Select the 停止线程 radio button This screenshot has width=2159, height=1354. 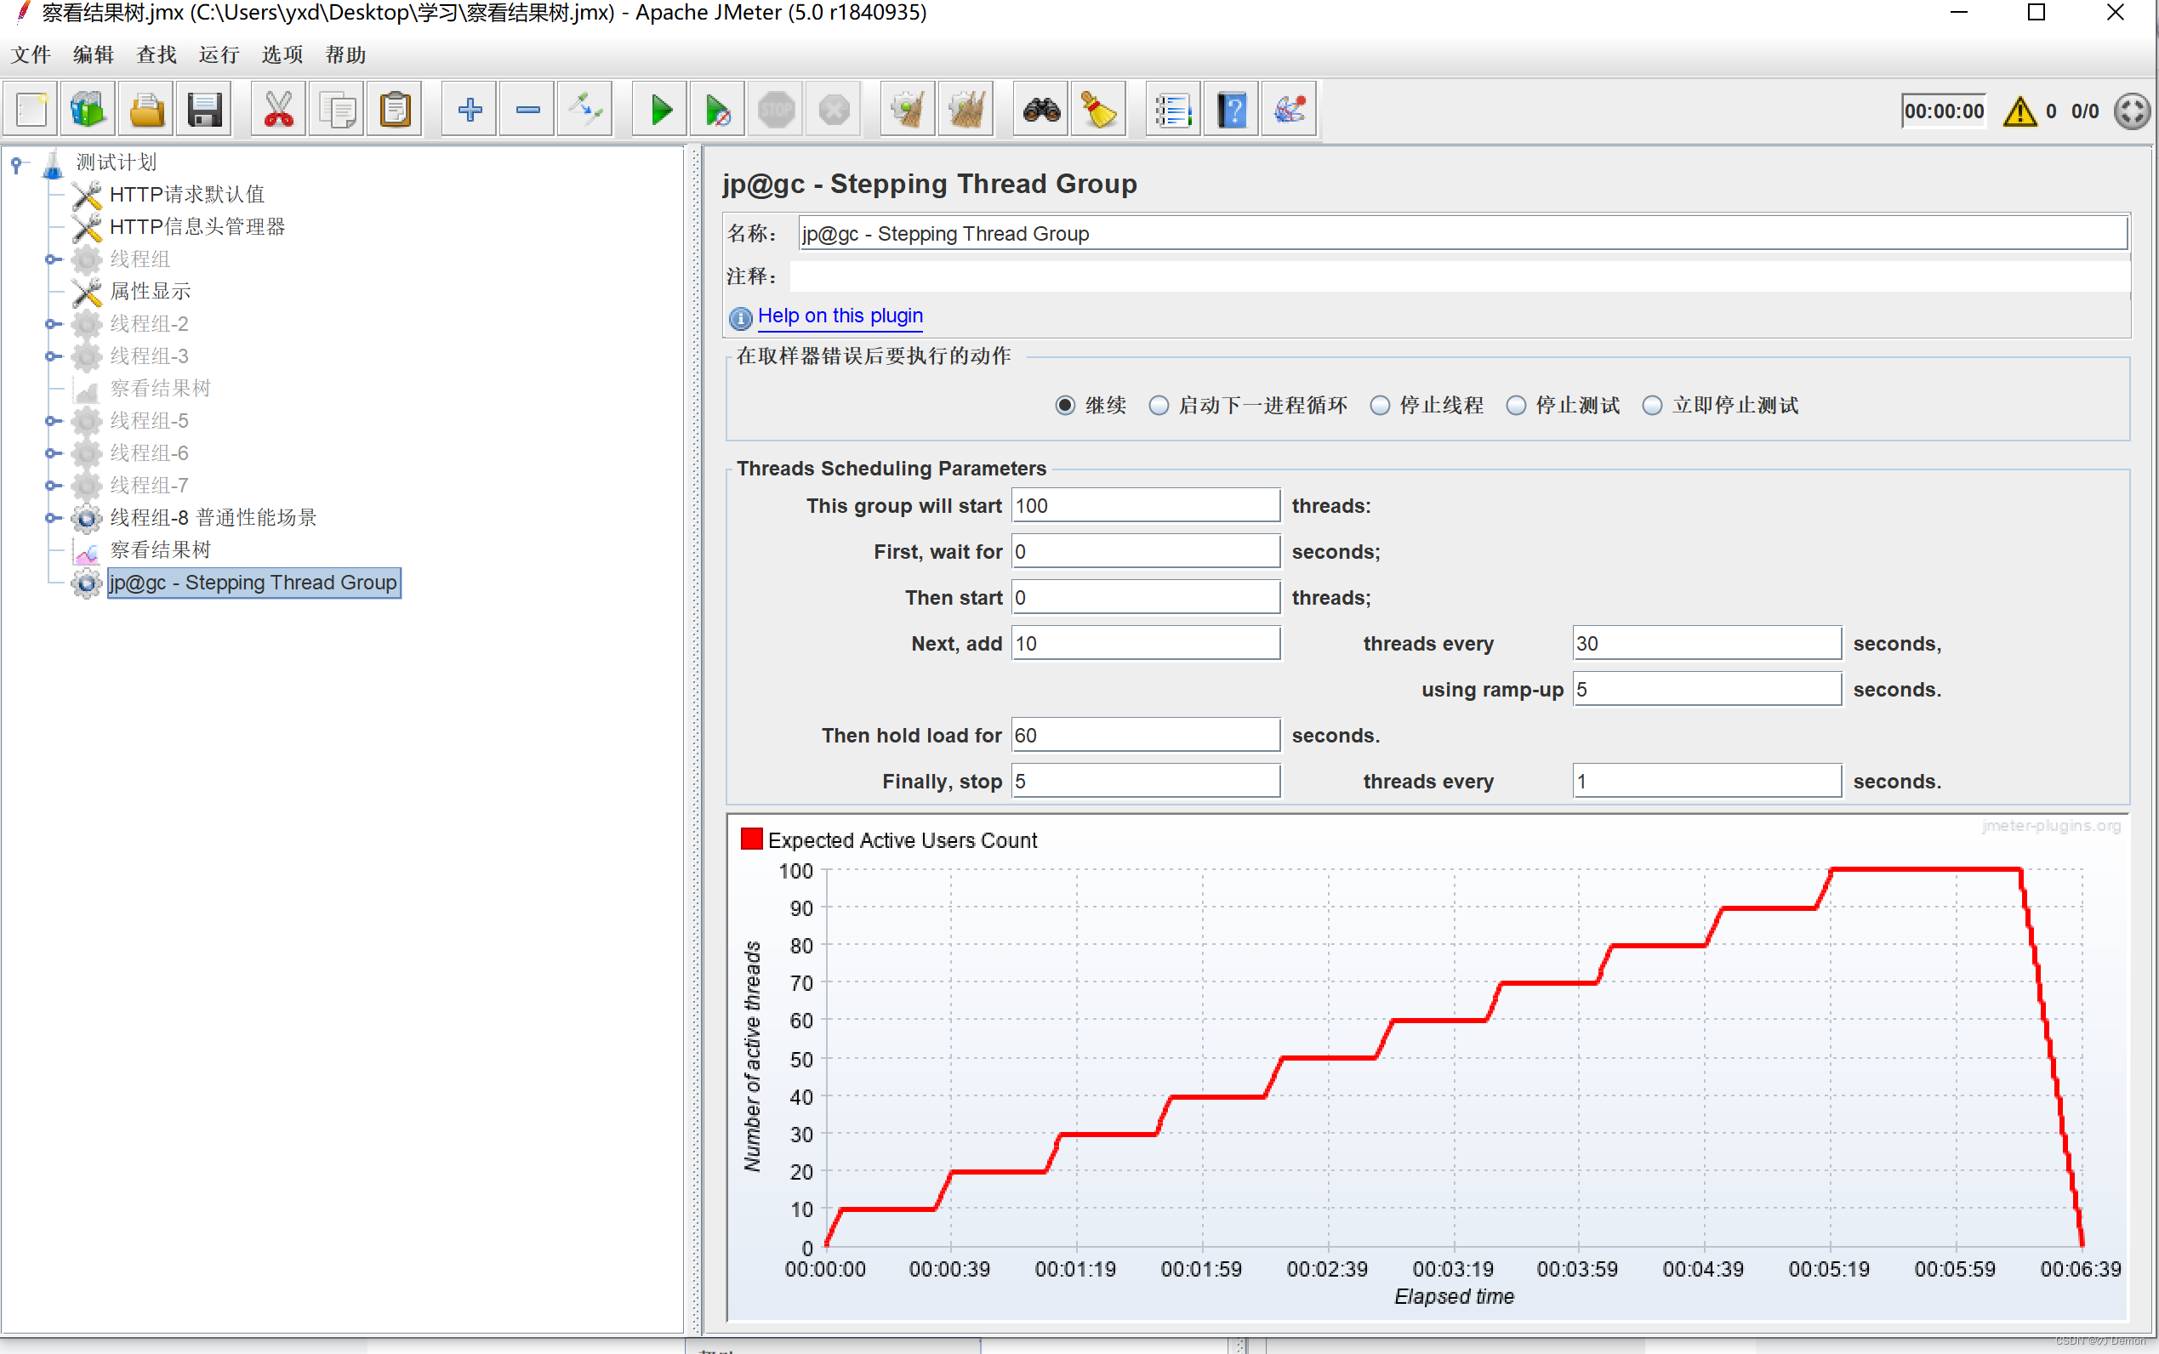[x=1380, y=406]
